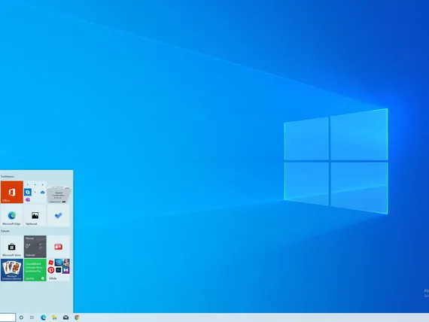Launch Skype from the Office apps tile group
Viewport: 429px width, 322px height.
point(28,193)
